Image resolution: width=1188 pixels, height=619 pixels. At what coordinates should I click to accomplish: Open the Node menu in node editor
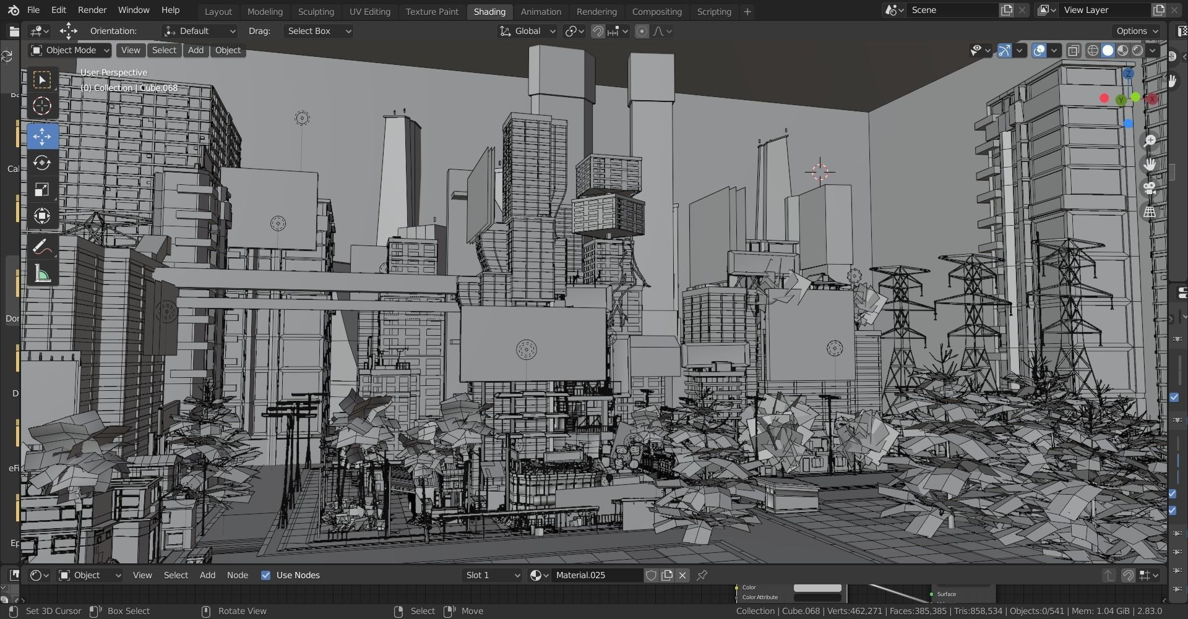click(238, 576)
